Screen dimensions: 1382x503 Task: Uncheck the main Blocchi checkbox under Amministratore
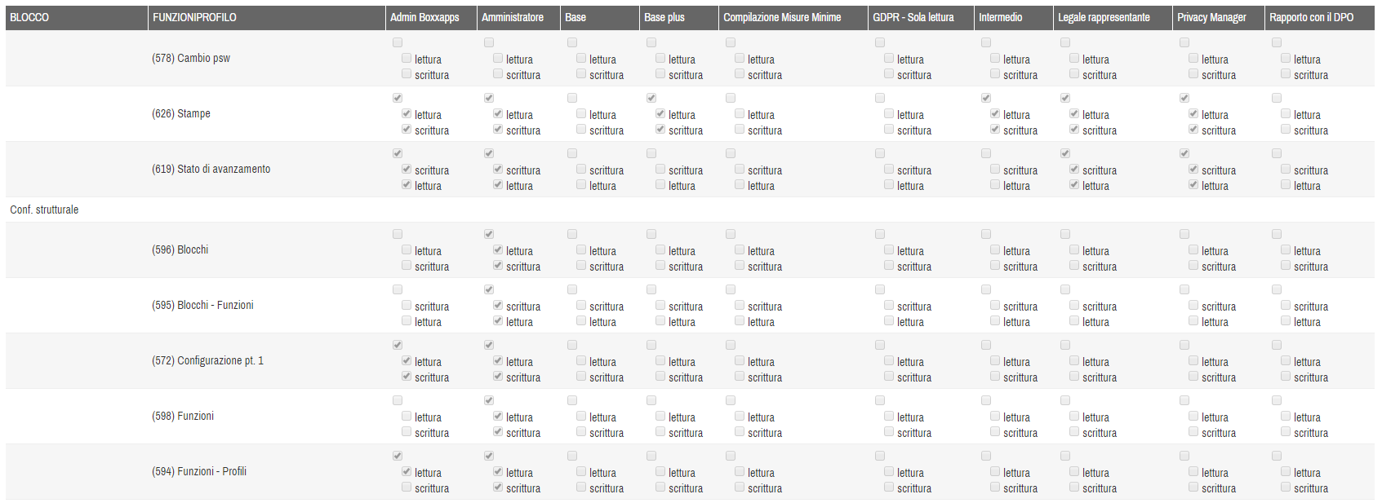click(x=489, y=234)
